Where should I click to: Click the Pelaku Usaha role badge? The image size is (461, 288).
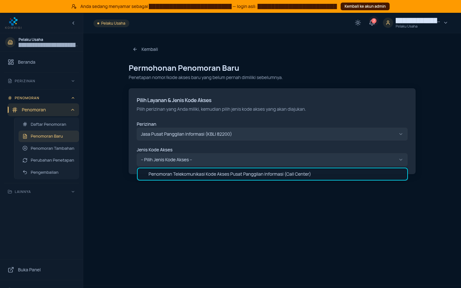pos(111,23)
